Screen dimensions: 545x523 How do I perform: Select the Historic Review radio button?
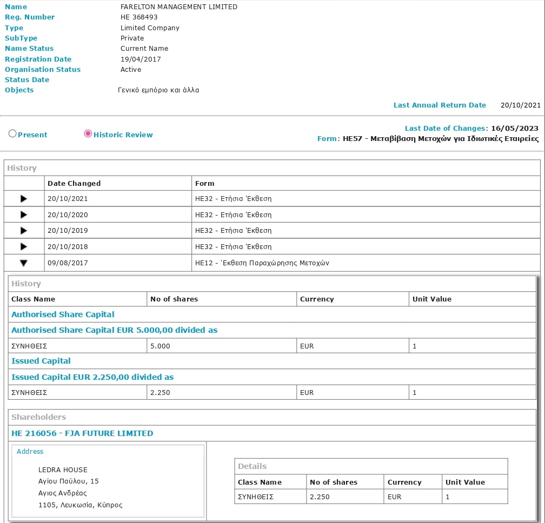click(88, 133)
